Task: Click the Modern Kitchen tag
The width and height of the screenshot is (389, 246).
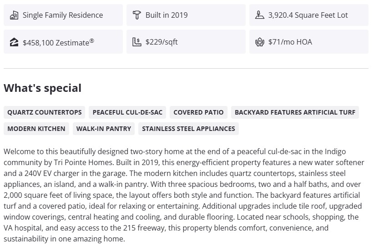Action: tap(36, 129)
